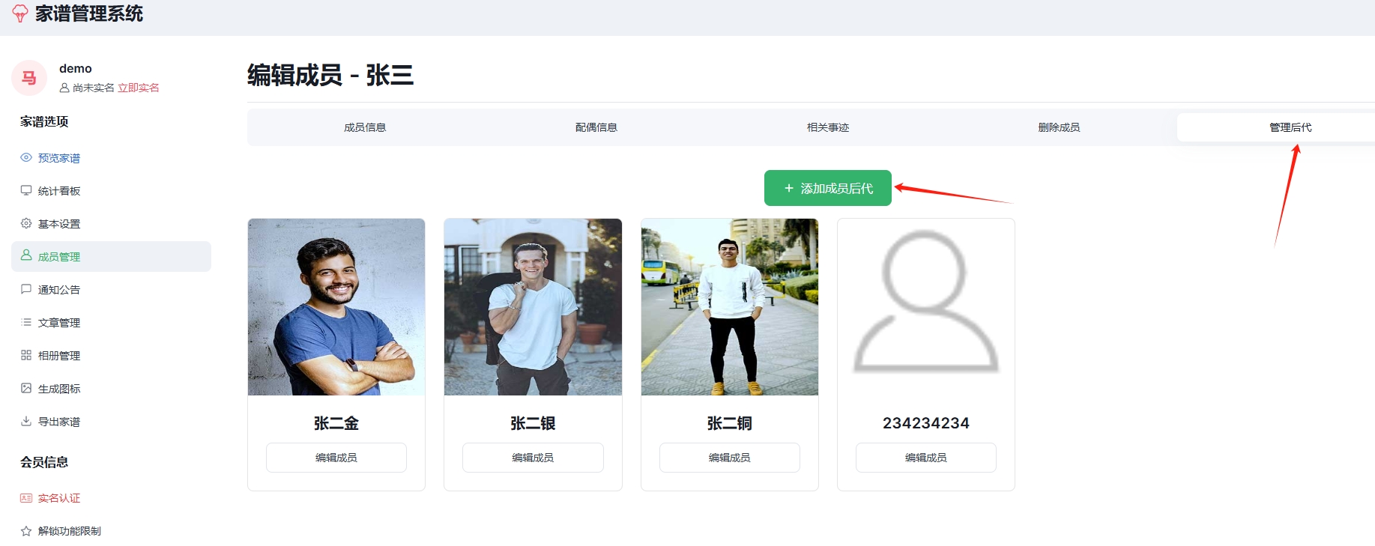Click 编辑成员 under 张二铜
Image resolution: width=1375 pixels, height=546 pixels.
click(x=730, y=458)
